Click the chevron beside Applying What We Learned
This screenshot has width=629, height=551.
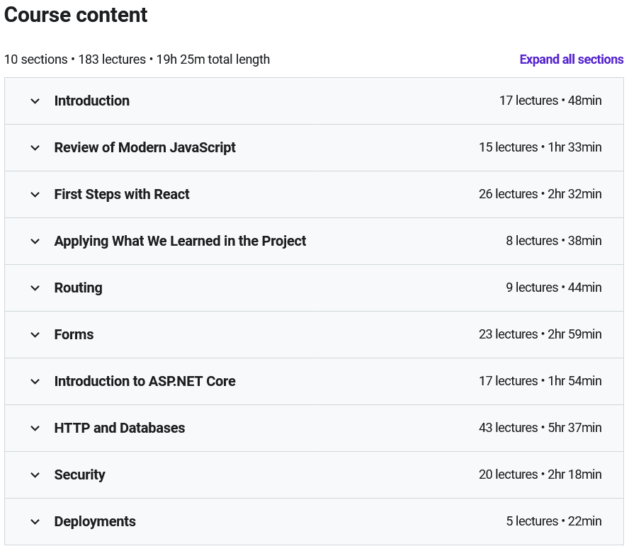pos(35,242)
